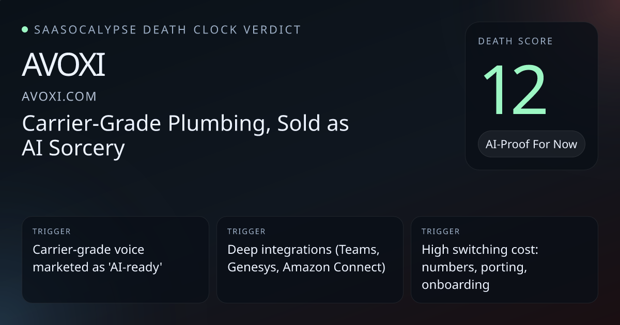The width and height of the screenshot is (620, 325).
Task: Click the 'Carrier-Grade Plumbing, Sold as' headline line
Action: (x=185, y=124)
